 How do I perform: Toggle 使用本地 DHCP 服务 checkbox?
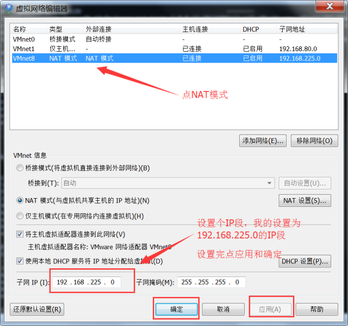point(20,261)
